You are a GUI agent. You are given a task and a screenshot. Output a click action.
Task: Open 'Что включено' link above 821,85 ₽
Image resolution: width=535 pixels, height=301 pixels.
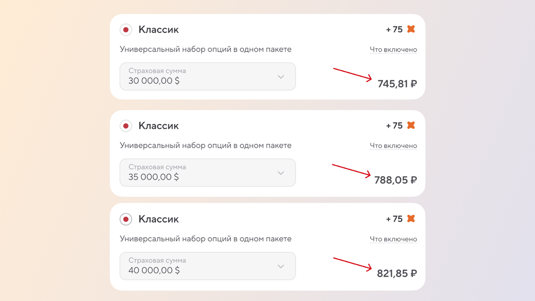pyautogui.click(x=393, y=239)
